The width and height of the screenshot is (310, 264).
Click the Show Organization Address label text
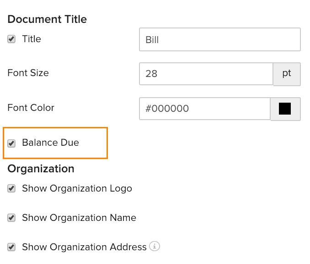coord(84,247)
